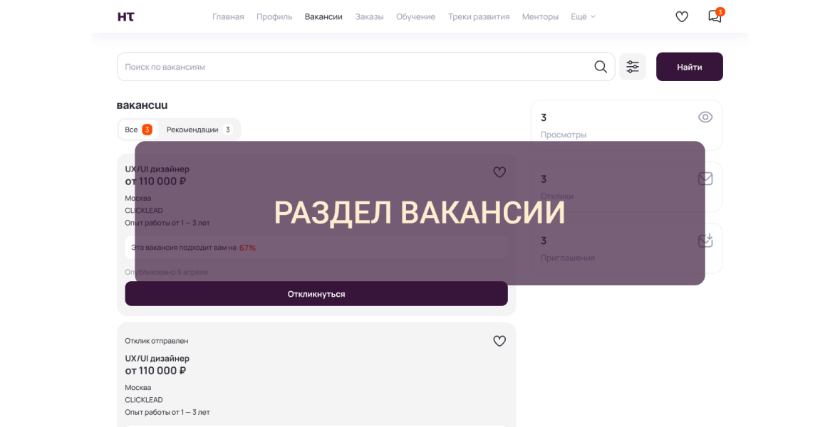
Task: Open search filters with the sliders icon
Action: (633, 67)
